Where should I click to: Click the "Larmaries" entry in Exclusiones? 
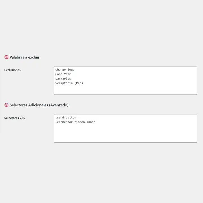[x=63, y=79]
